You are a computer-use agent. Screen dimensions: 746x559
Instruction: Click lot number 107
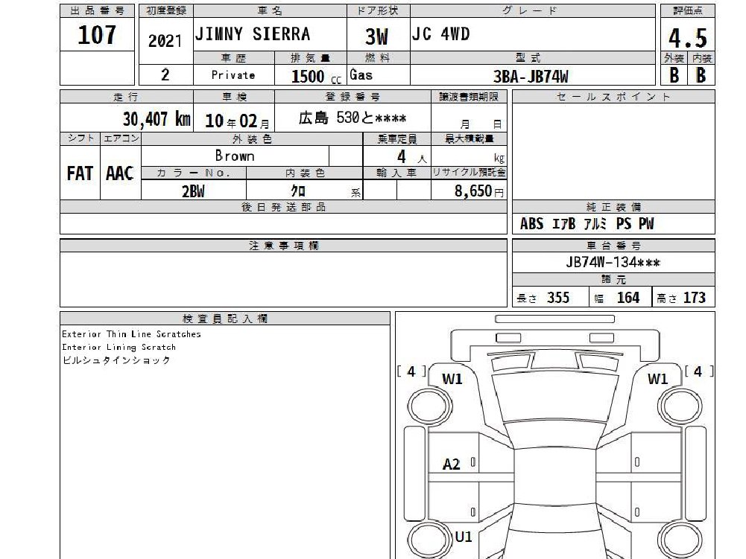click(x=97, y=35)
